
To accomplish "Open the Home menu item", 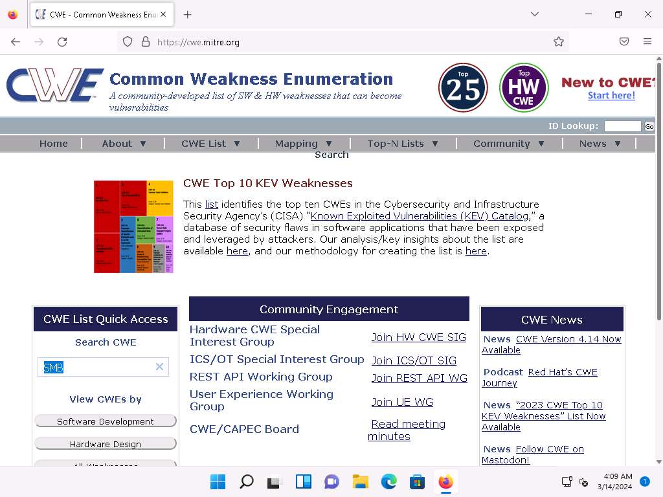I will 53,144.
